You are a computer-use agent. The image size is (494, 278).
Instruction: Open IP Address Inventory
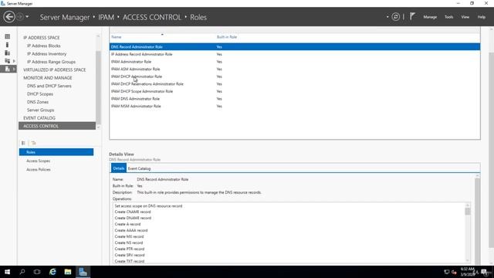pyautogui.click(x=46, y=54)
